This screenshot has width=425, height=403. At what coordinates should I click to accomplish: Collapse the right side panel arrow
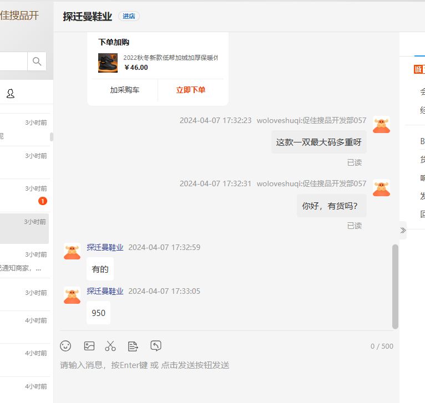point(403,230)
